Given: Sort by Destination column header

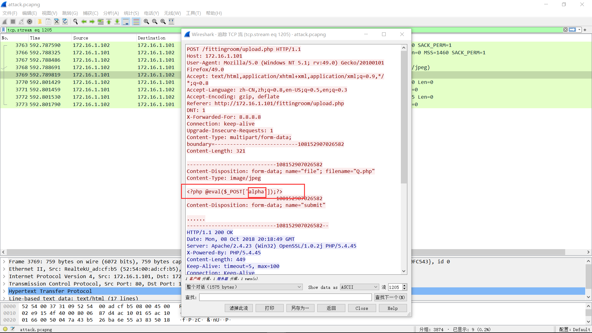Looking at the screenshot, I should coord(159,38).
